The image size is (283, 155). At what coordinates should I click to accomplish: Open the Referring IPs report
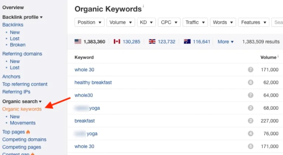16,92
